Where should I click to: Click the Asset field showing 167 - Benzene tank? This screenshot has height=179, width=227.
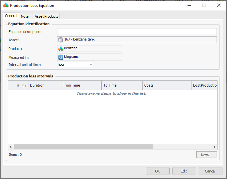137,40
